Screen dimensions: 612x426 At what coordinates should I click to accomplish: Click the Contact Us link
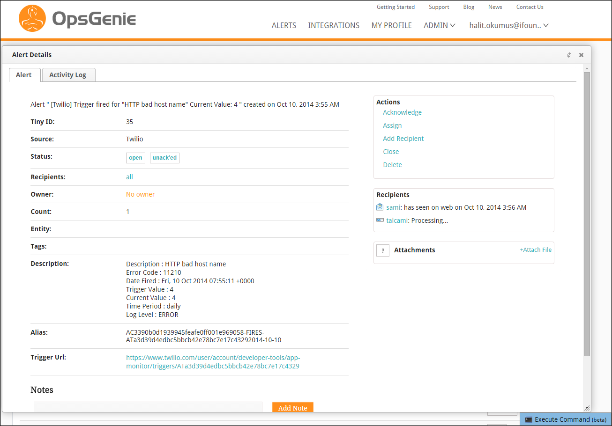[530, 7]
